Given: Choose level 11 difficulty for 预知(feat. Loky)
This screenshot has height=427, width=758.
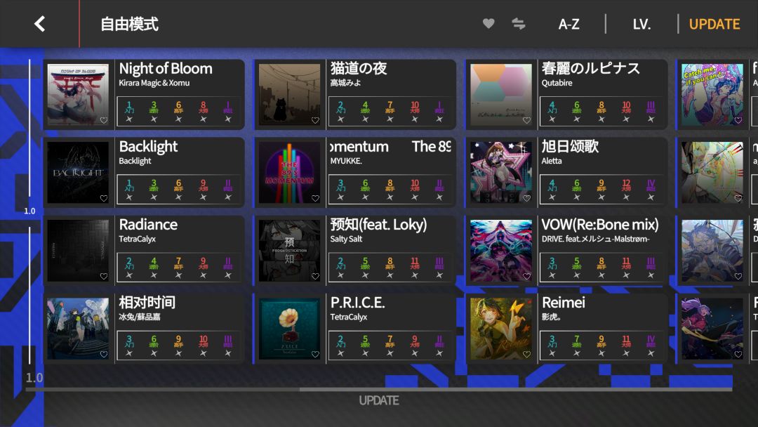Looking at the screenshot, I should [415, 268].
